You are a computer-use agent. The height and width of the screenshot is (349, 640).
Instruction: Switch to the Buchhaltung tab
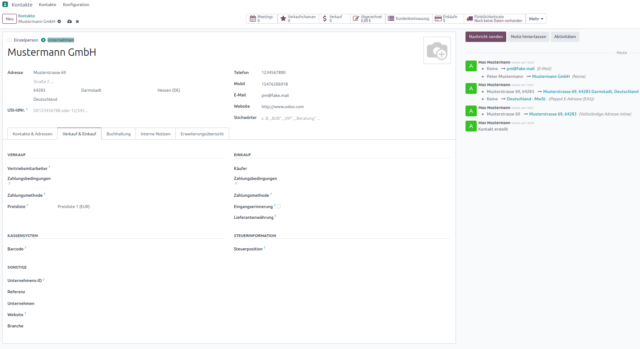click(118, 134)
